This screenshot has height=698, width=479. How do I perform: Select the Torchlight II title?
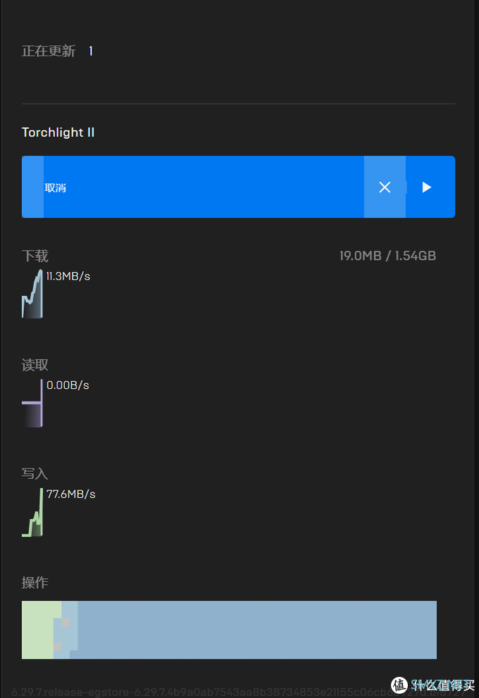click(x=58, y=132)
